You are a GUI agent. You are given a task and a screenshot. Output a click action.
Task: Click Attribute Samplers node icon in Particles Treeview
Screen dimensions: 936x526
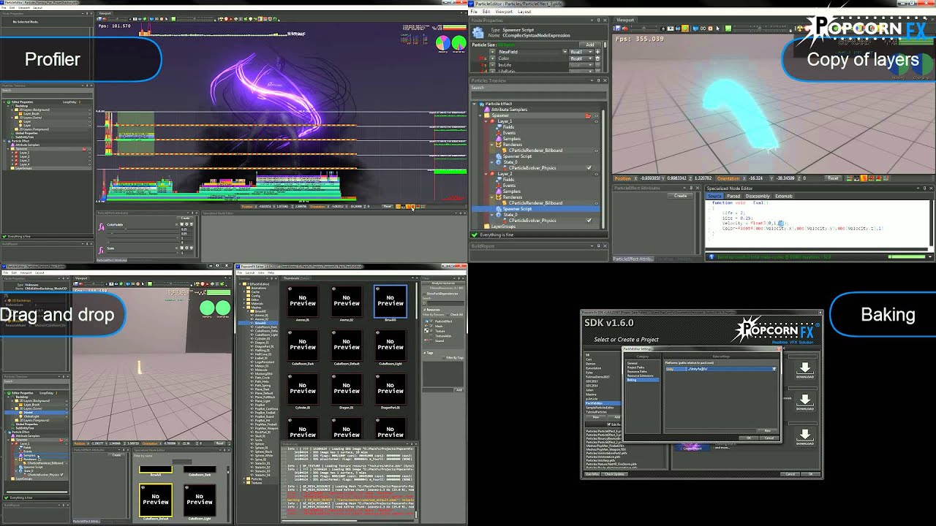tap(487, 110)
